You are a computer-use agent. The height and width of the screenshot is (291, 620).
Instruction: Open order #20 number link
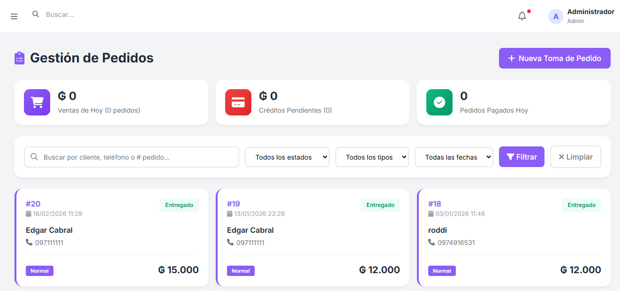coord(33,204)
